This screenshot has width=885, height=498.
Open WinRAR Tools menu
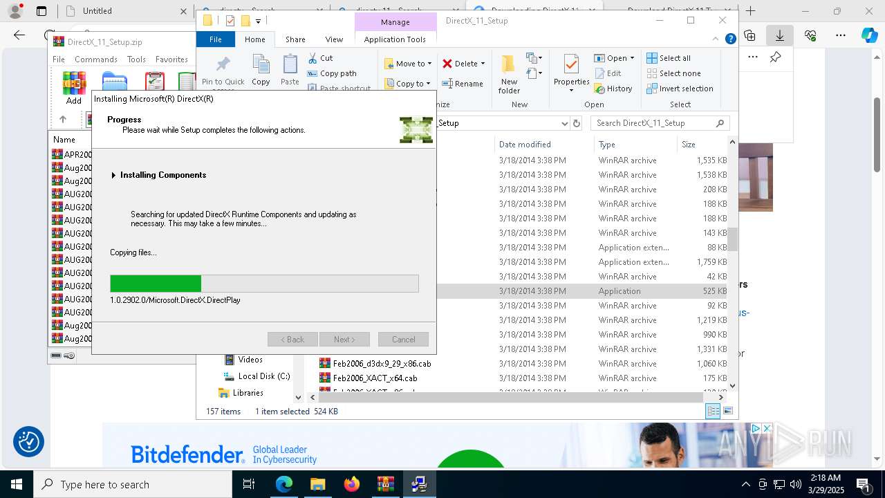(x=136, y=59)
